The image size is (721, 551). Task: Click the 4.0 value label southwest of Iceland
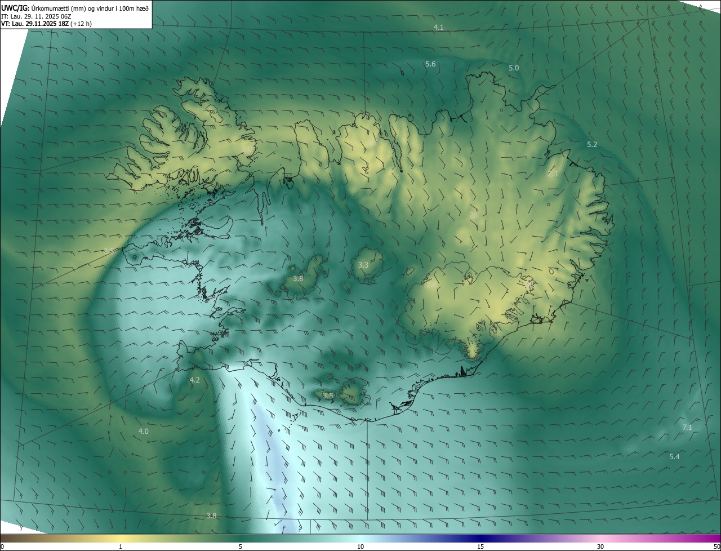[x=144, y=432]
